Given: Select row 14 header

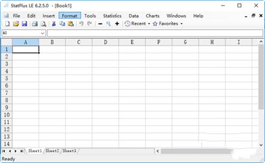Looking at the screenshot, I should [x=7, y=144].
